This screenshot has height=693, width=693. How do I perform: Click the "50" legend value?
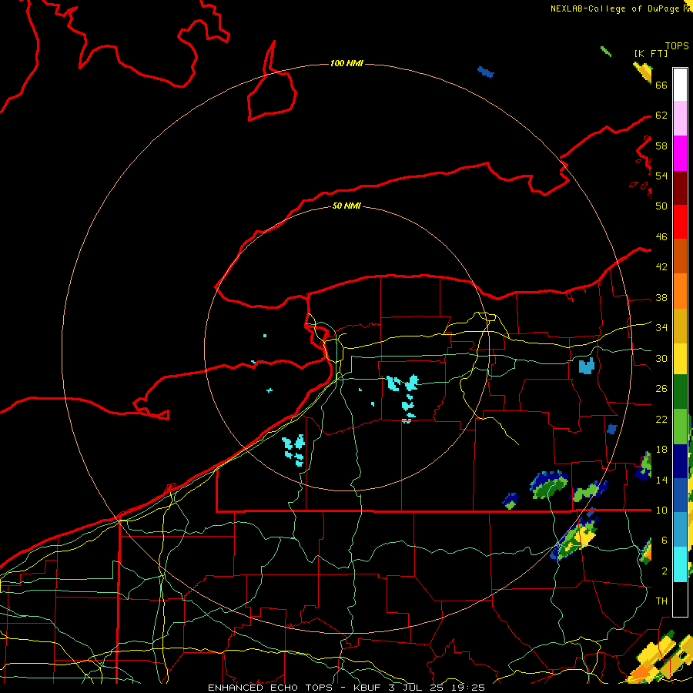(x=661, y=206)
